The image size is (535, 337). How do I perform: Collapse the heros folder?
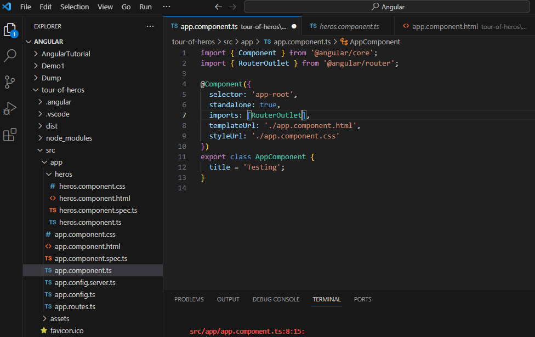pos(63,174)
